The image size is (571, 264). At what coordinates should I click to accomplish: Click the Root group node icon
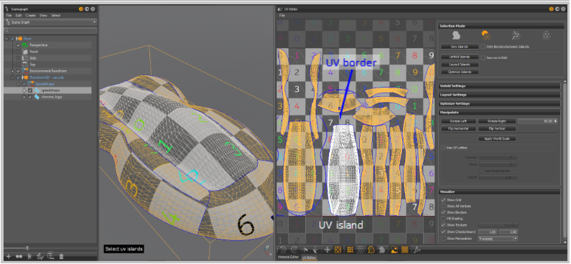coord(19,39)
